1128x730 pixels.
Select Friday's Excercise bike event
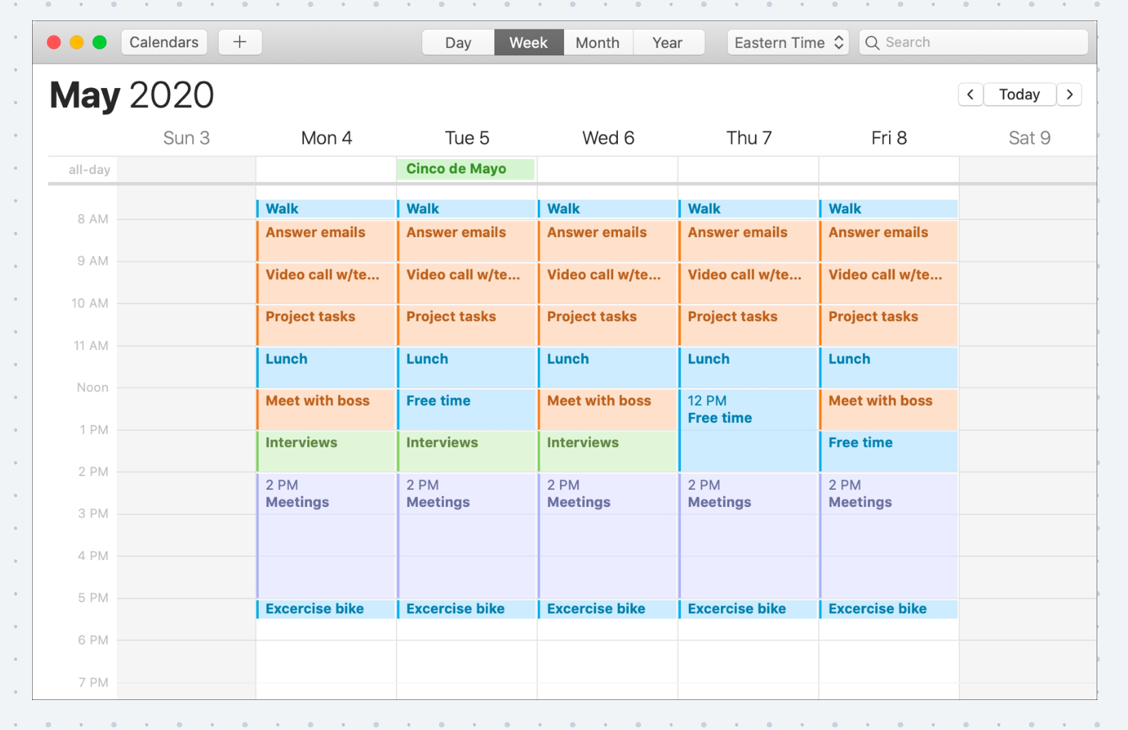click(x=888, y=609)
